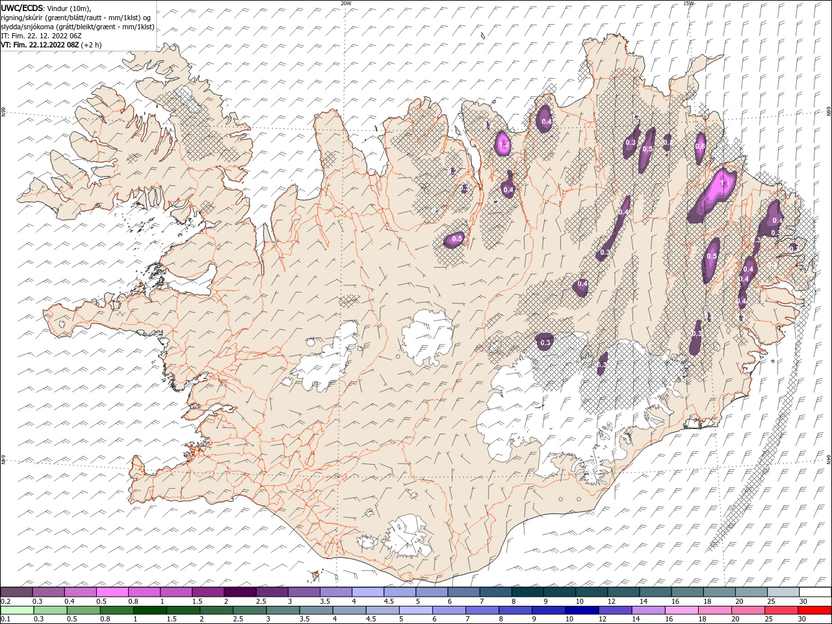
Task: Click the white snow swatch above 30
Action: (x=815, y=592)
